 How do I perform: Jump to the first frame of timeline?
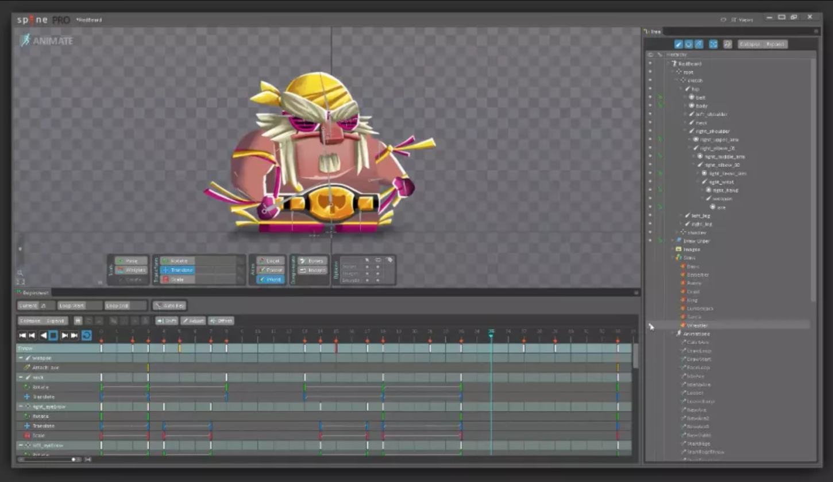pyautogui.click(x=22, y=336)
